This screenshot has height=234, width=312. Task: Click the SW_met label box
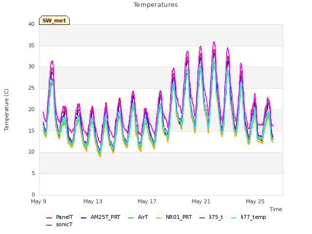54,20
